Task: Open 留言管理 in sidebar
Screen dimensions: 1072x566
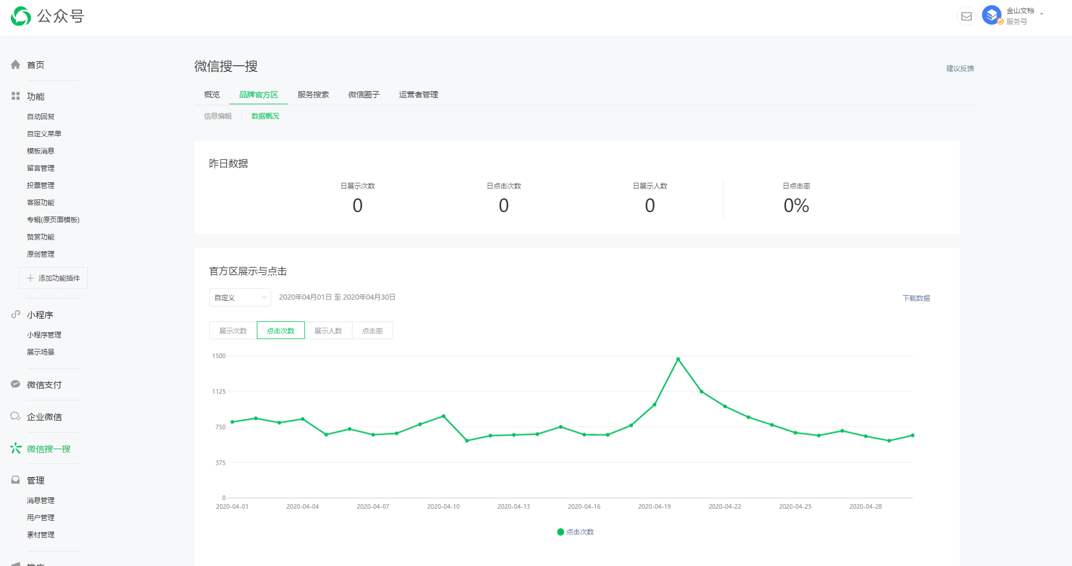Action: (x=41, y=168)
